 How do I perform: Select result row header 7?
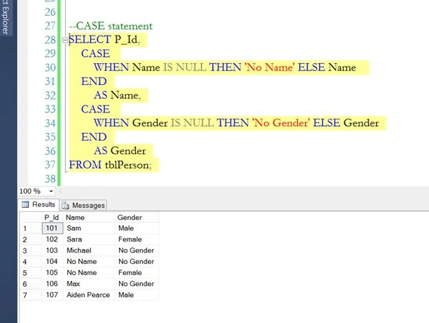point(31,295)
